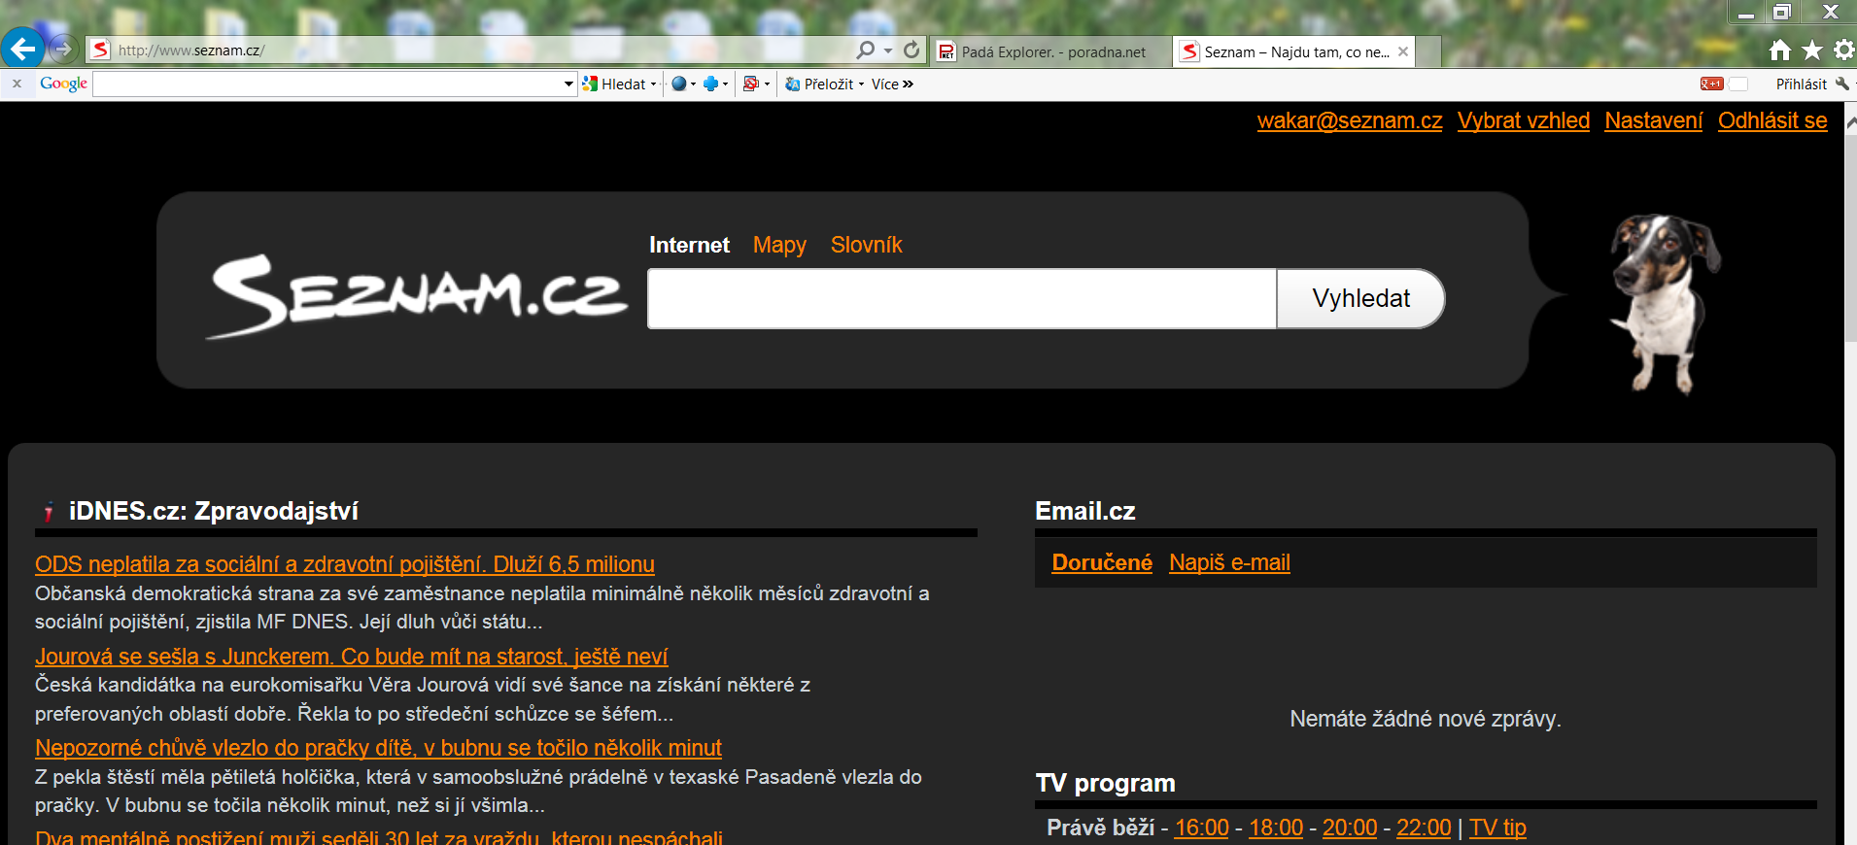
Task: Select the 18:00 TV program time
Action: (x=1275, y=828)
